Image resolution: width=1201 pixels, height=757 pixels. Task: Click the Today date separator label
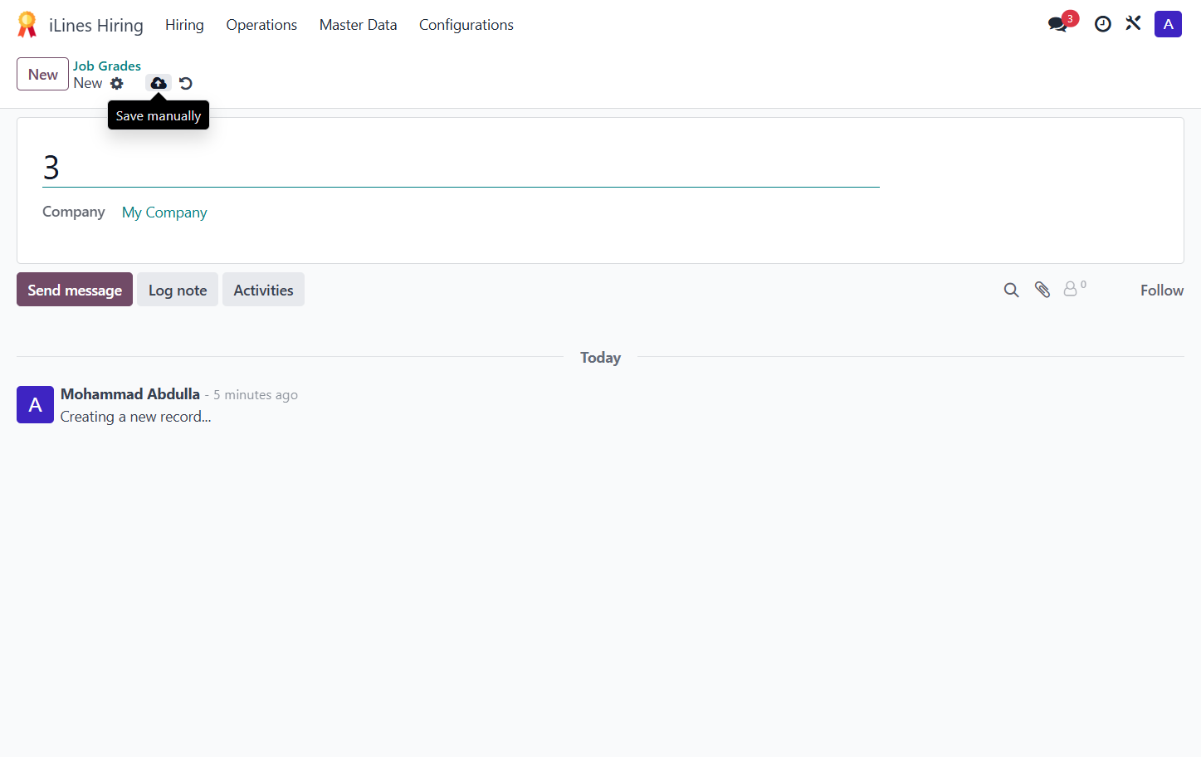pyautogui.click(x=600, y=358)
